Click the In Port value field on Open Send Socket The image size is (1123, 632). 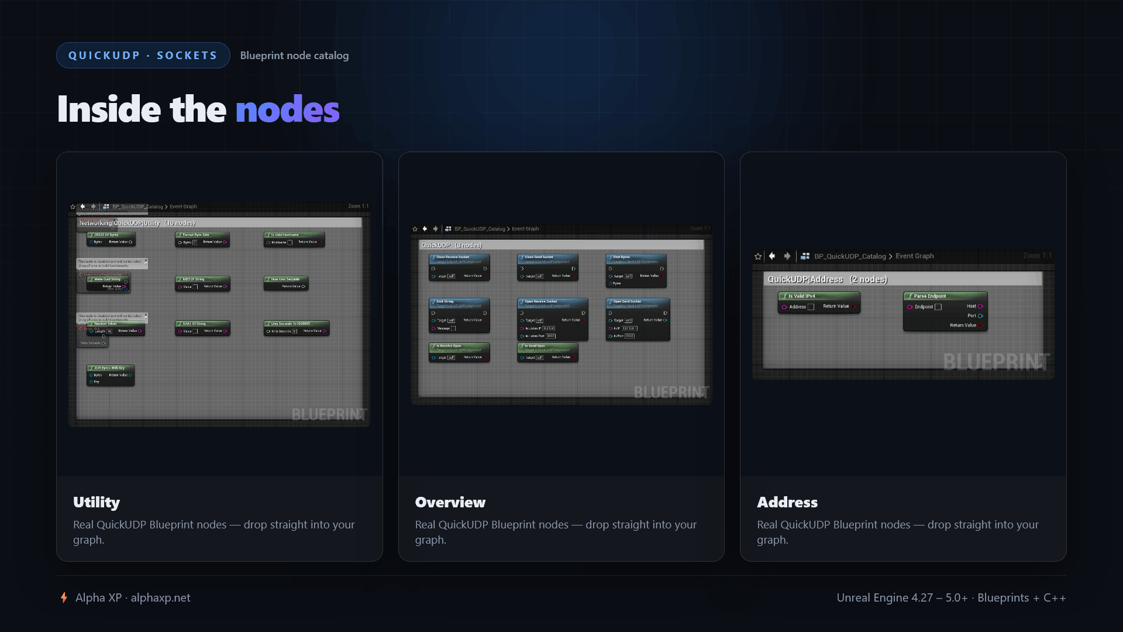pyautogui.click(x=629, y=336)
